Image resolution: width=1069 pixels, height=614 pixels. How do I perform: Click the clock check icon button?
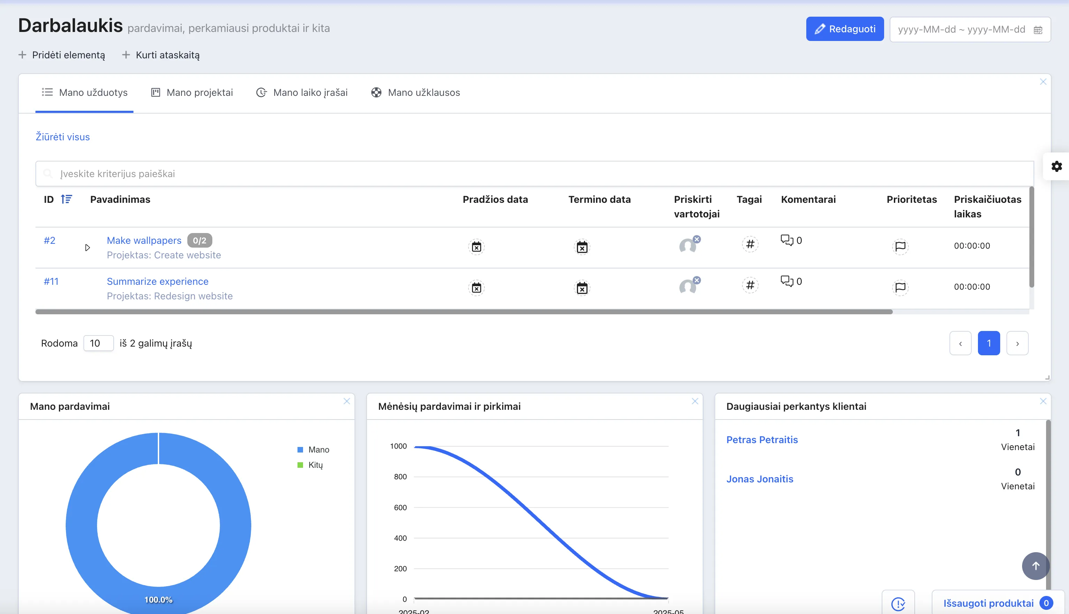898,603
